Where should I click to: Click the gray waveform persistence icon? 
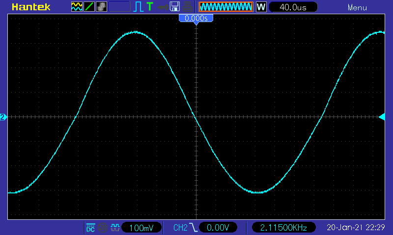click(x=101, y=7)
